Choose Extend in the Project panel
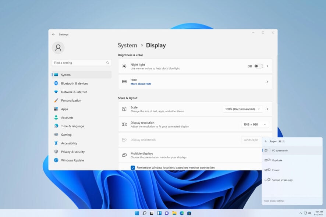 pyautogui.click(x=292, y=170)
